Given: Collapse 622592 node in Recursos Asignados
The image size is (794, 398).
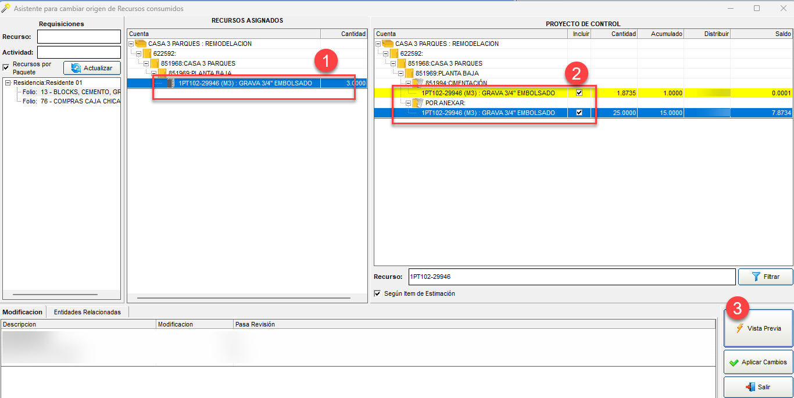Looking at the screenshot, I should (x=138, y=53).
